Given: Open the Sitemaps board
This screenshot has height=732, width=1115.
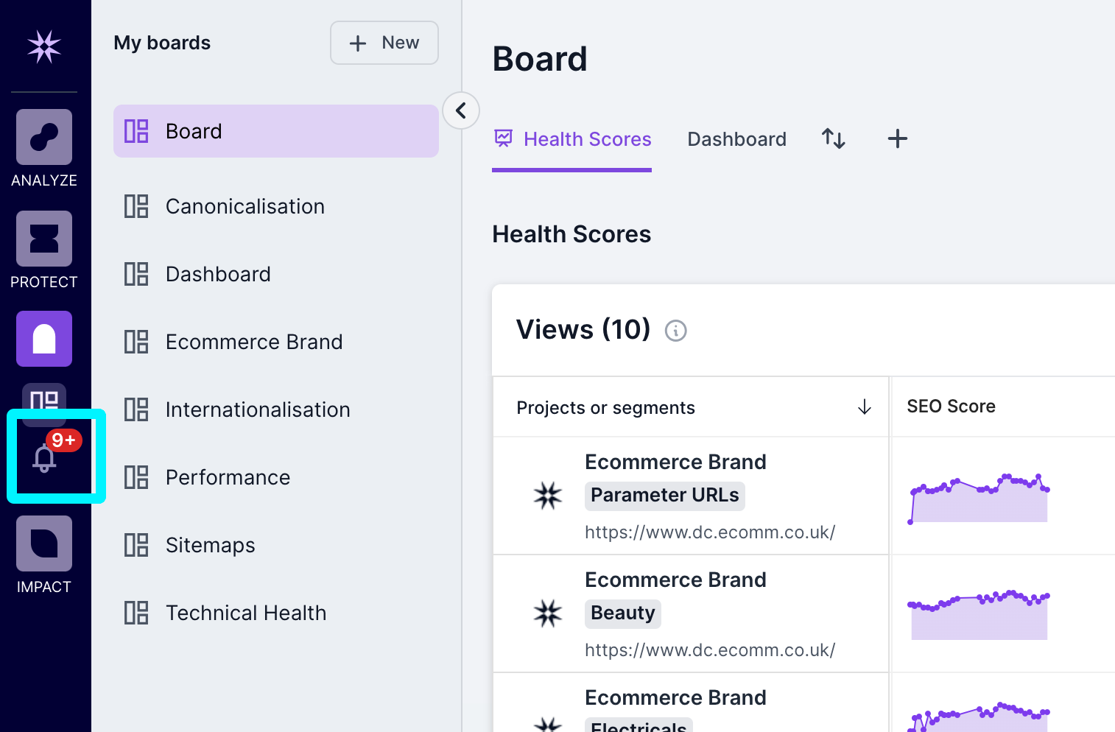Looking at the screenshot, I should tap(210, 545).
